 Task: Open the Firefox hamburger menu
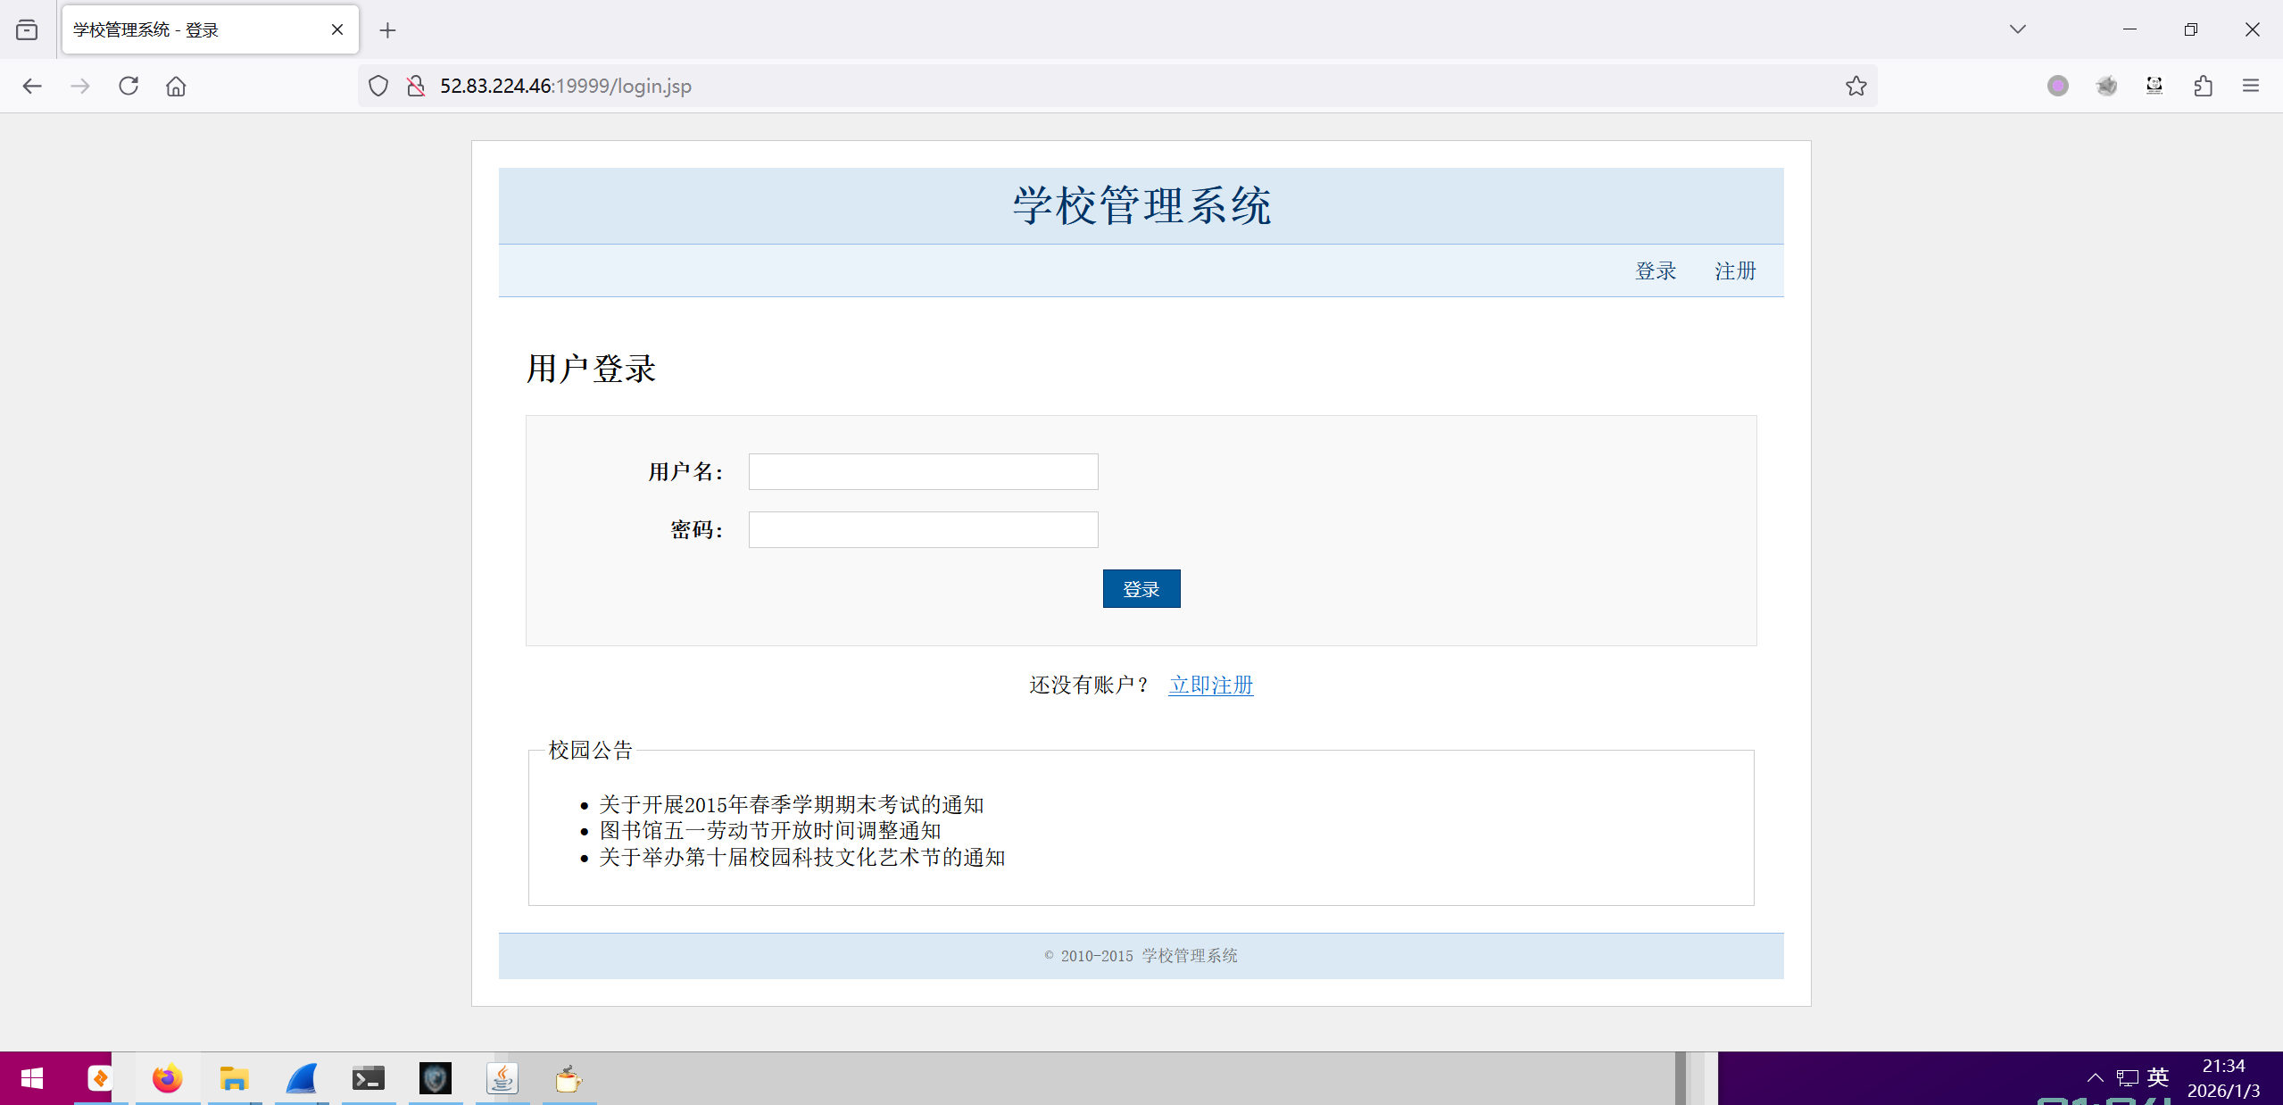[2251, 86]
